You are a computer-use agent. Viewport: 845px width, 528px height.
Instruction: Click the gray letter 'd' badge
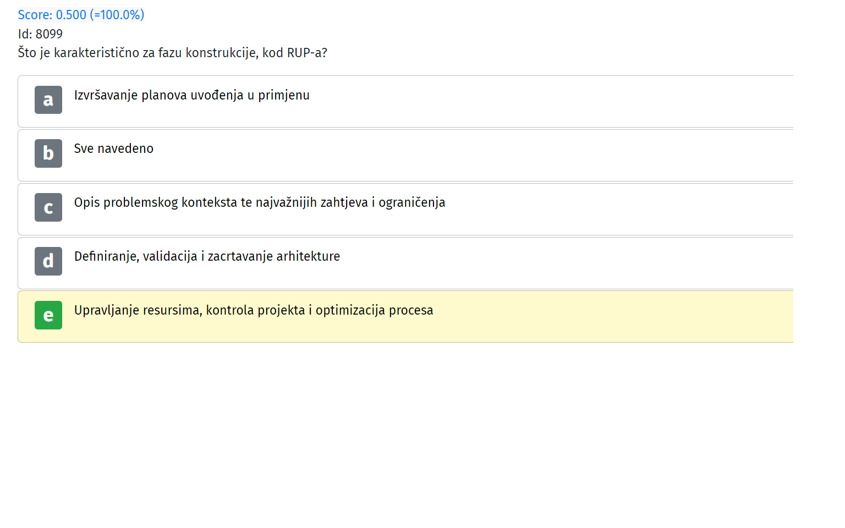[48, 261]
